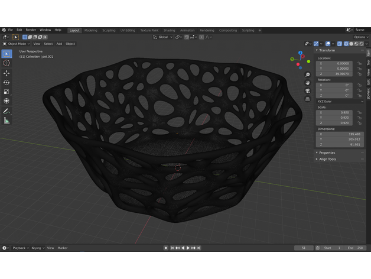
Task: Toggle auto keying record button
Action: click(x=166, y=248)
